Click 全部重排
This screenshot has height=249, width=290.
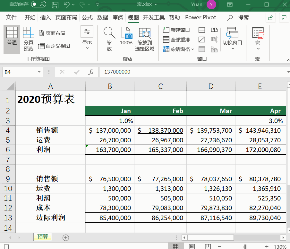176,40
